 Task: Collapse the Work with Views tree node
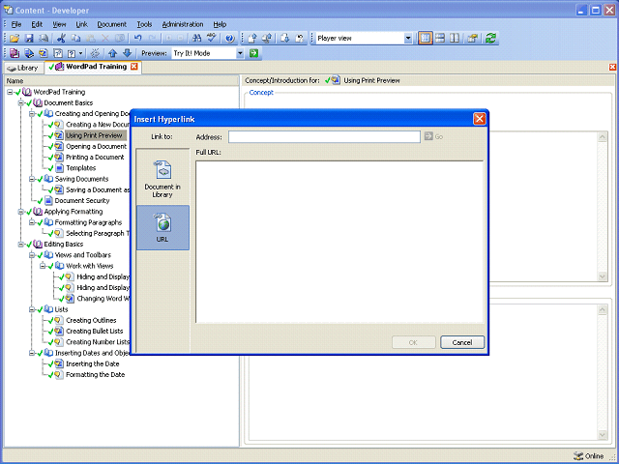point(43,267)
